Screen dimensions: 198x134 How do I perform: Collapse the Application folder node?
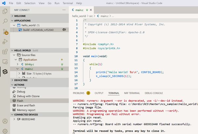tap(16, 59)
